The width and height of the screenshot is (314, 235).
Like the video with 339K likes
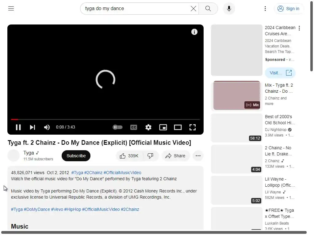pos(129,156)
